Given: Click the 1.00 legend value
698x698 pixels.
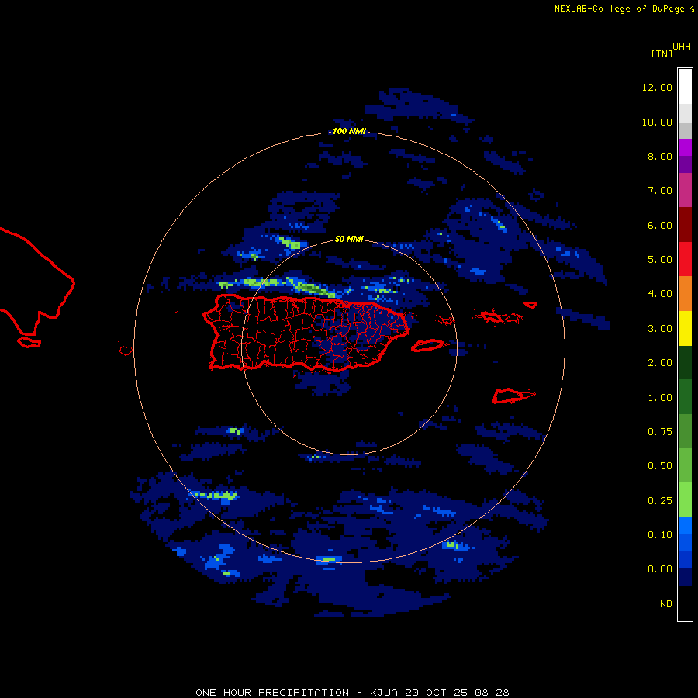Looking at the screenshot, I should click(x=660, y=398).
